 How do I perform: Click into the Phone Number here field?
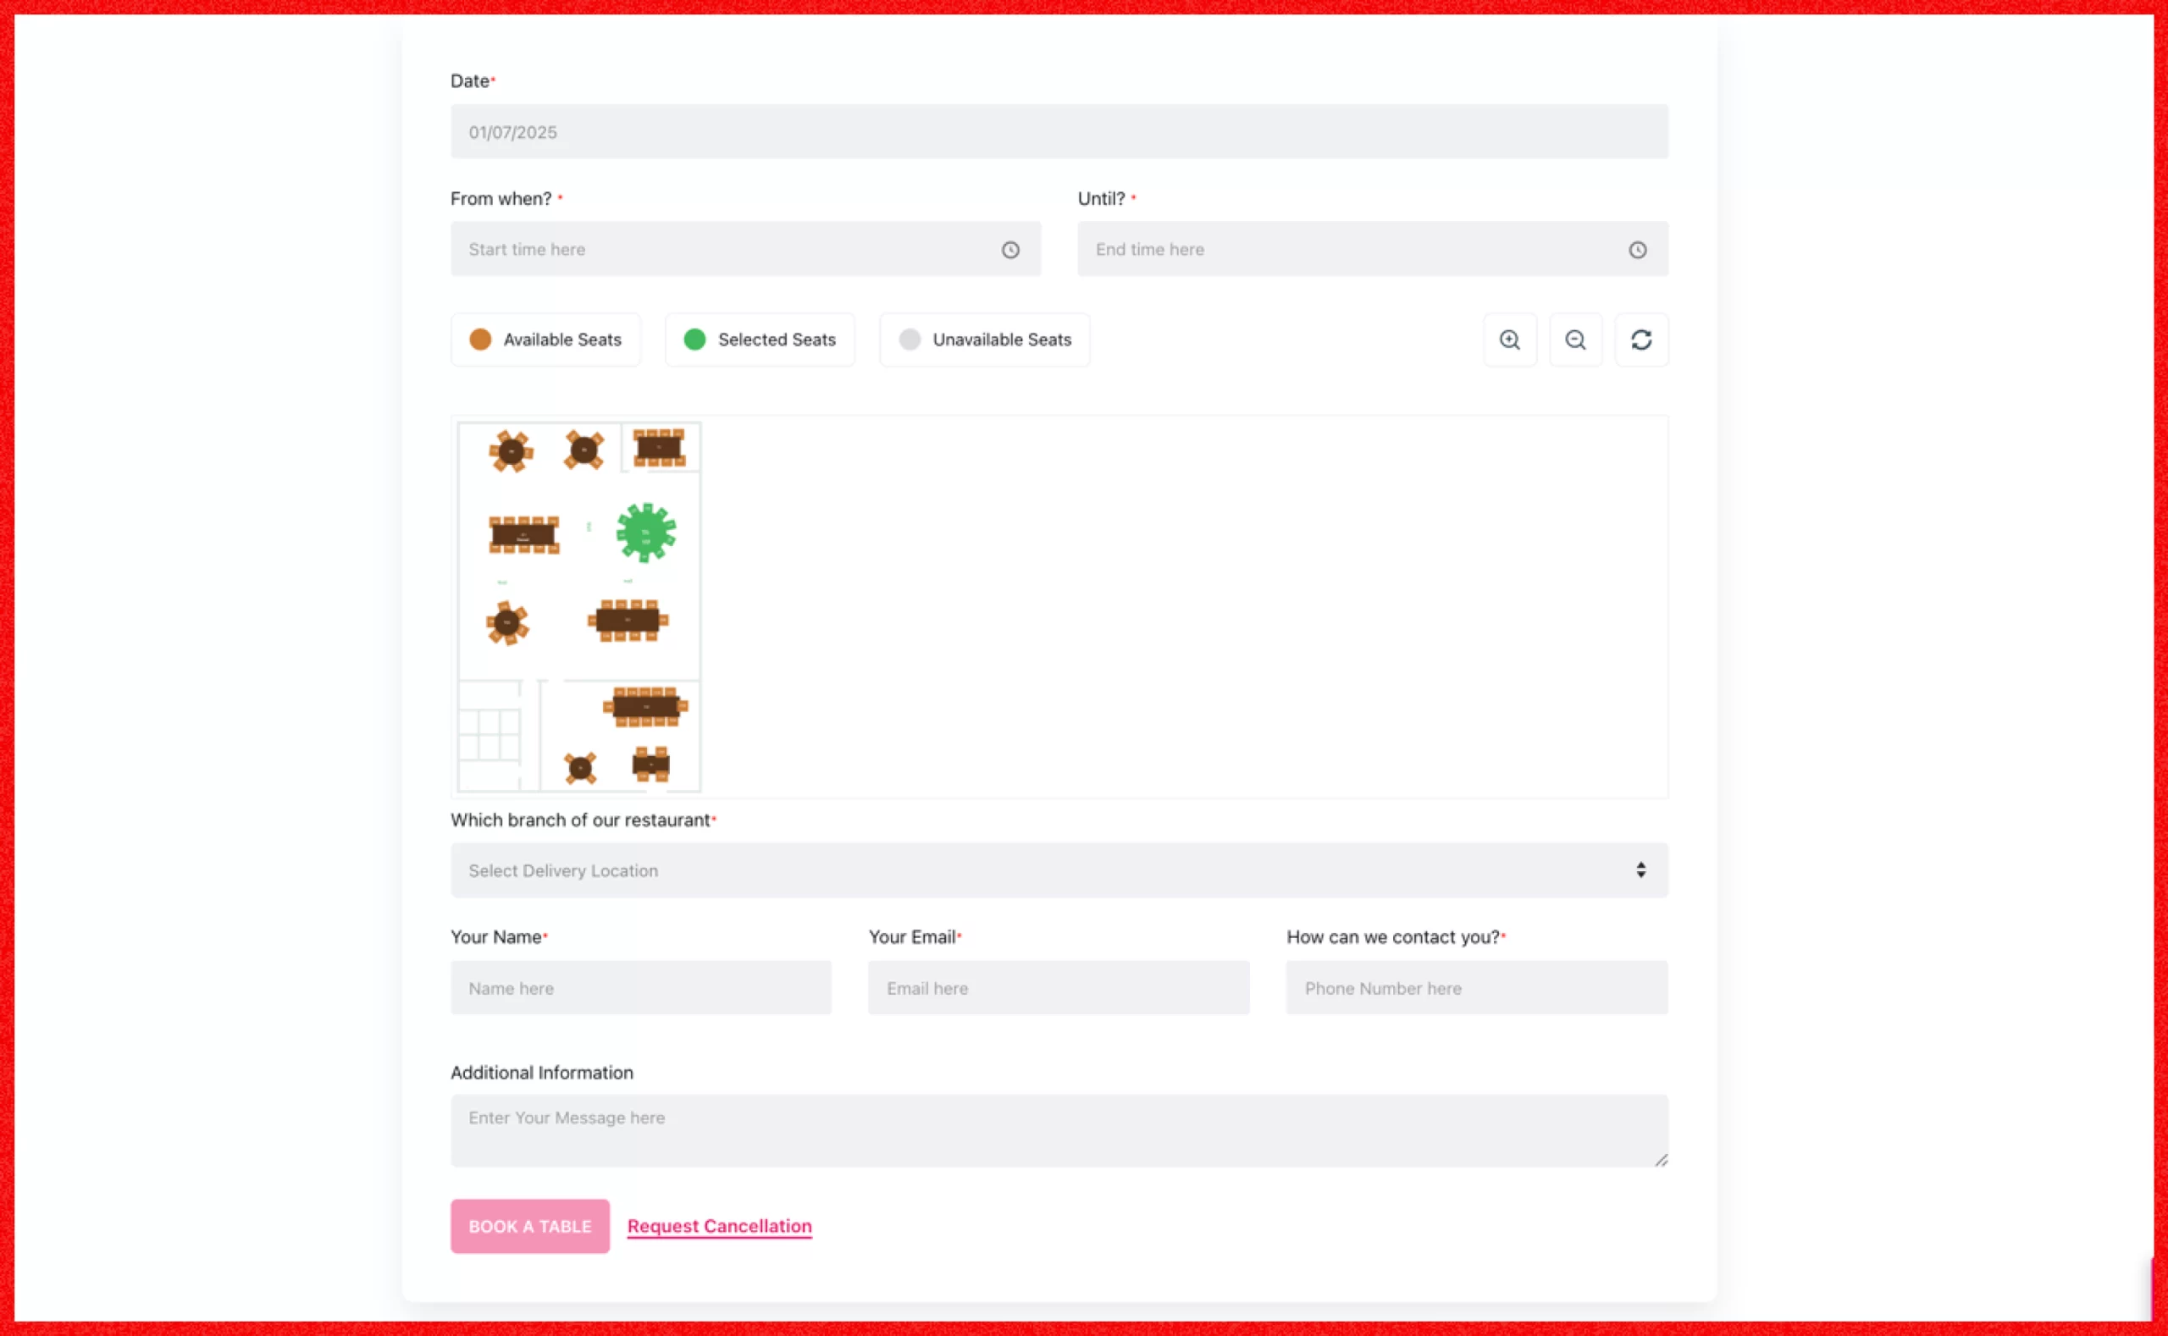pyautogui.click(x=1477, y=988)
